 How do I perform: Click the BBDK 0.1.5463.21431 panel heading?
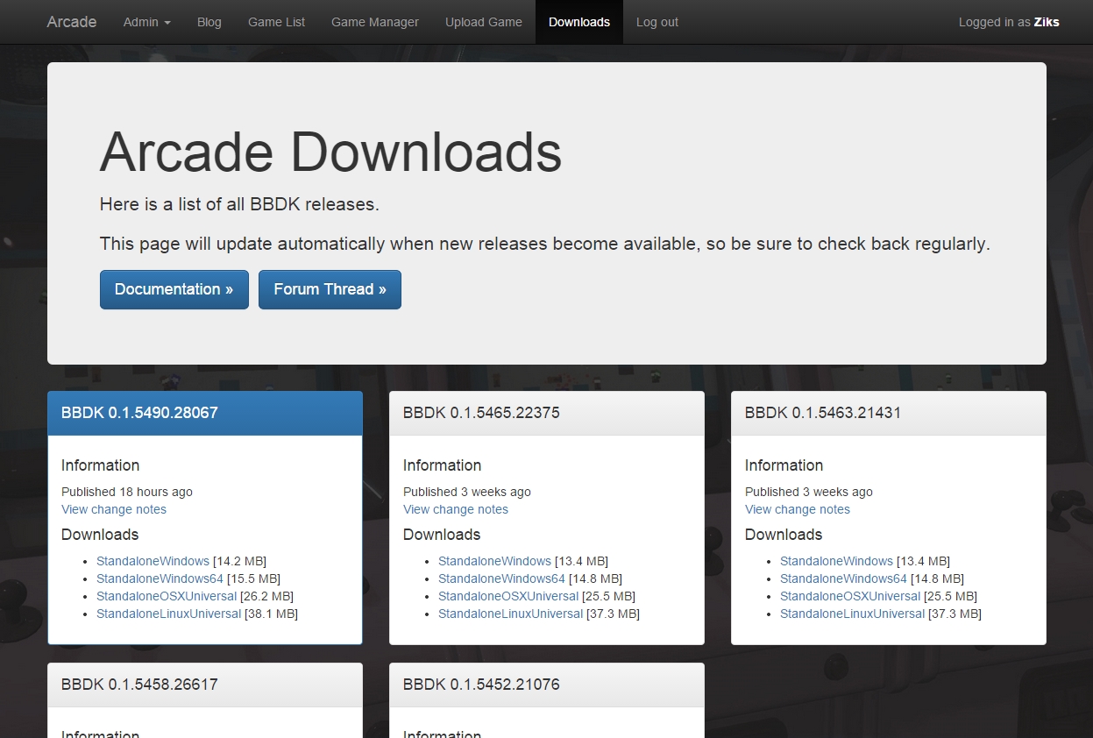889,413
